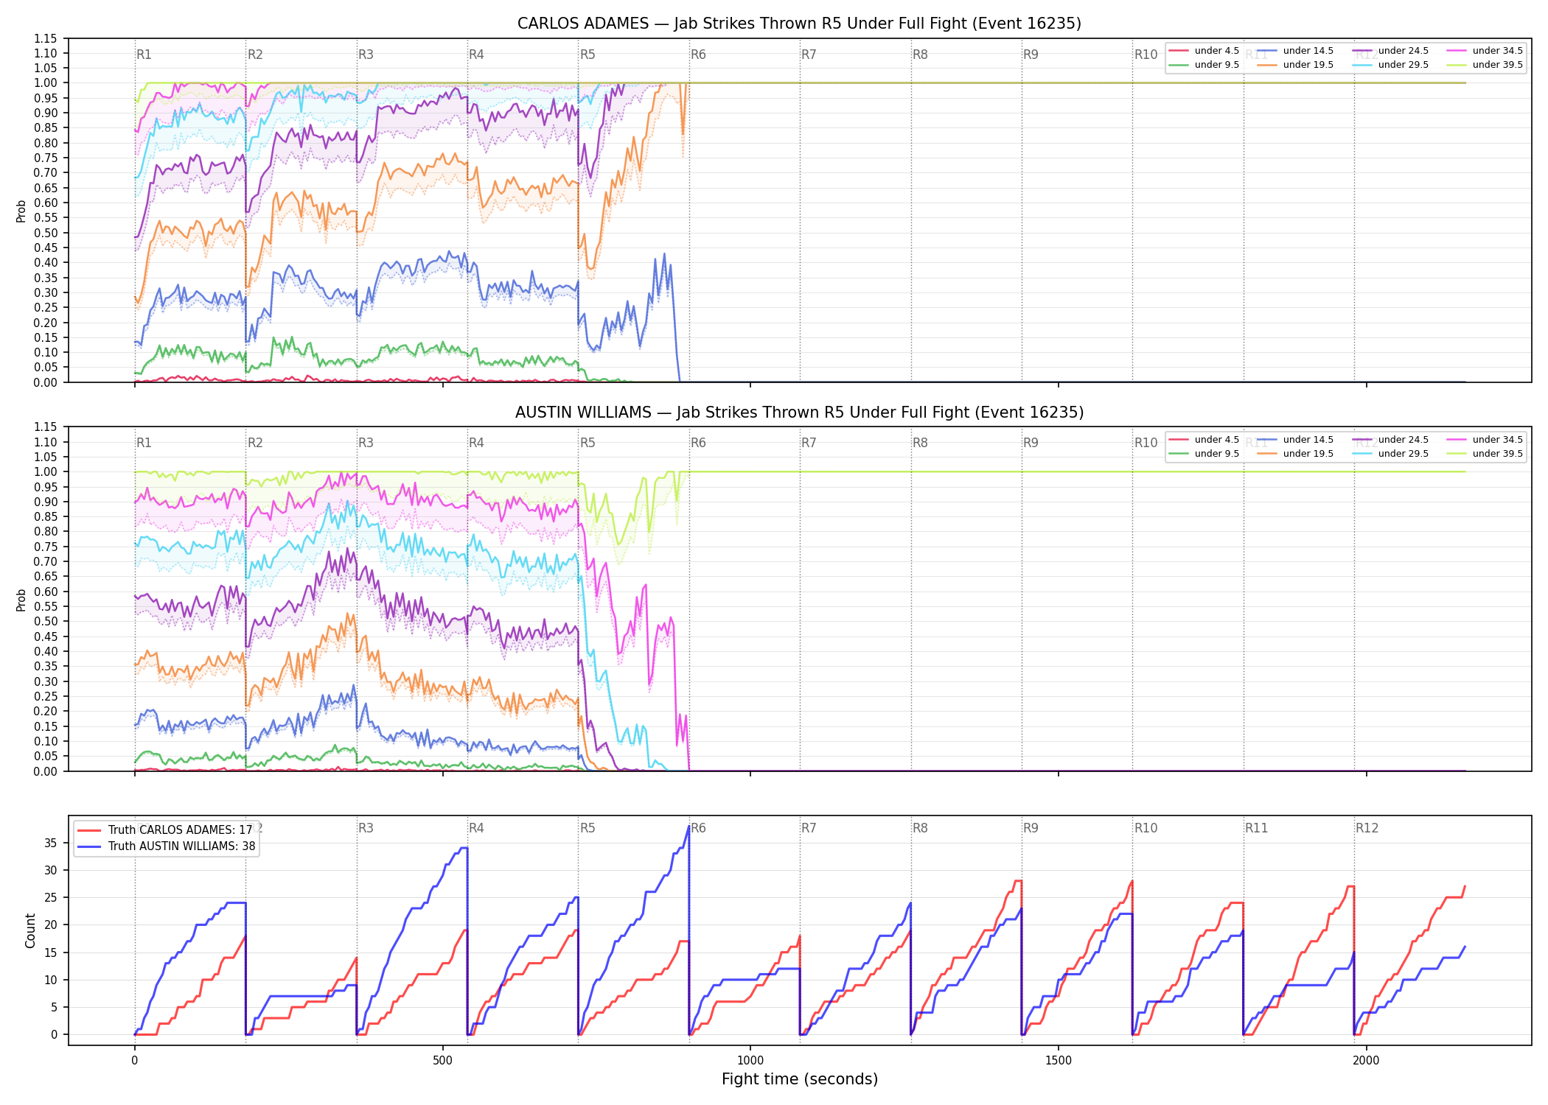Pick 'under 39.5' in Austin Williams legend
The width and height of the screenshot is (1548, 1105).
[x=1485, y=454]
